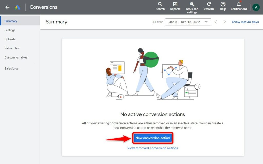Screen dimensions: 263x164
Task: Open Salesforce section
Action: coord(12,68)
